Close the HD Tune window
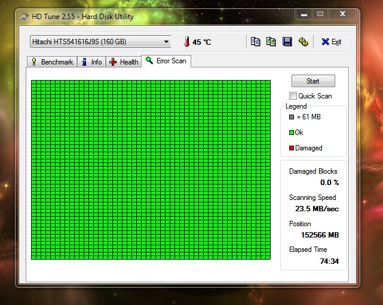 pos(343,14)
